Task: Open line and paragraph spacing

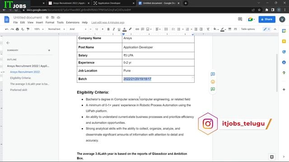Action: point(166,29)
